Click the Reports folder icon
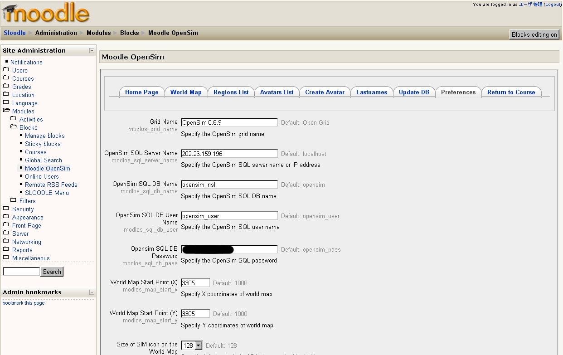This screenshot has width=563, height=355. (6, 249)
